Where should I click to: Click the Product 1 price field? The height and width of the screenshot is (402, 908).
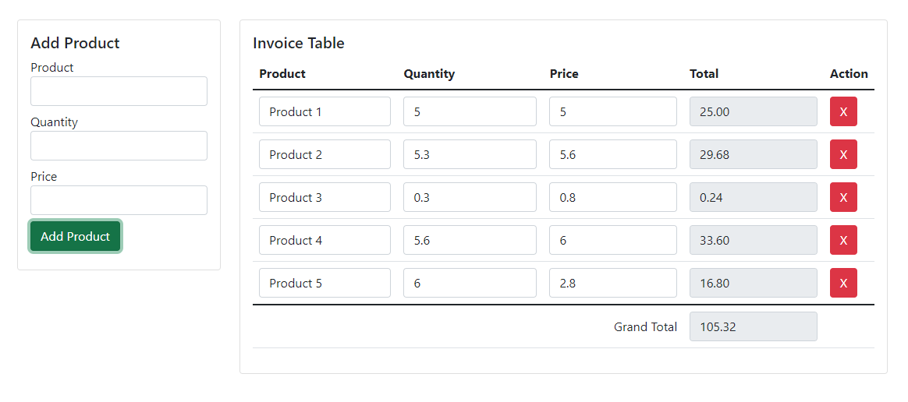click(x=612, y=111)
